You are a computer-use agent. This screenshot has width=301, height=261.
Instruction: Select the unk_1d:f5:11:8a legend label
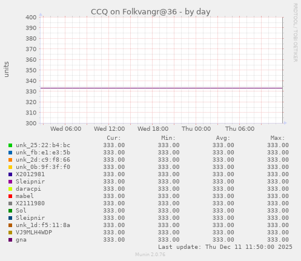pyautogui.click(x=43, y=225)
